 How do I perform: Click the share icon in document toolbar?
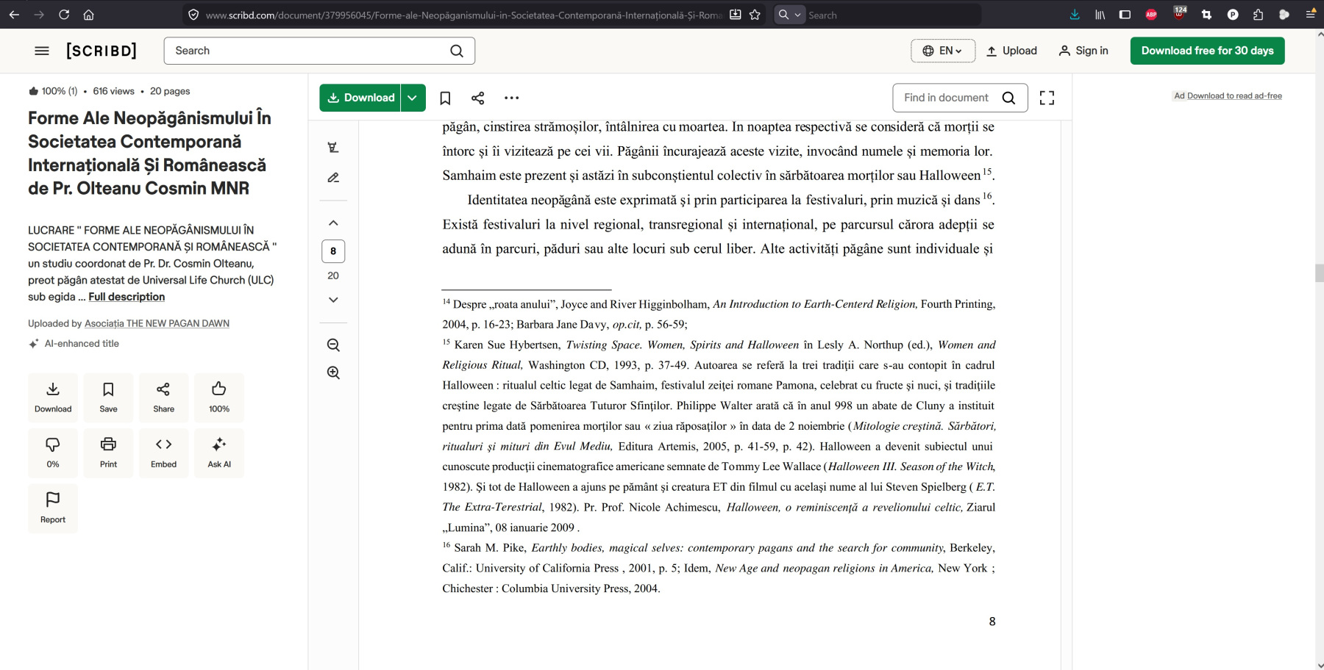tap(477, 98)
